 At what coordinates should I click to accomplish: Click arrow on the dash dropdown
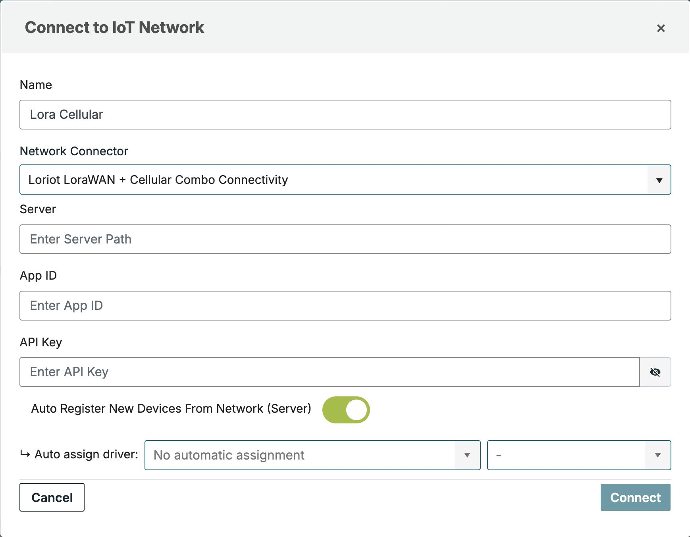[x=658, y=455]
